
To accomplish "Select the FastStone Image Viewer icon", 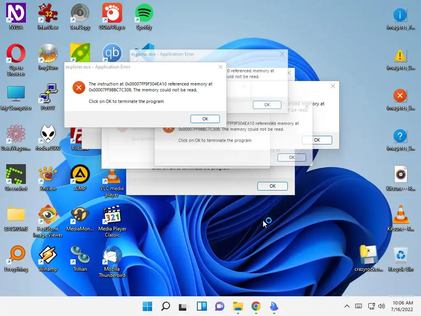I will click(x=48, y=221).
